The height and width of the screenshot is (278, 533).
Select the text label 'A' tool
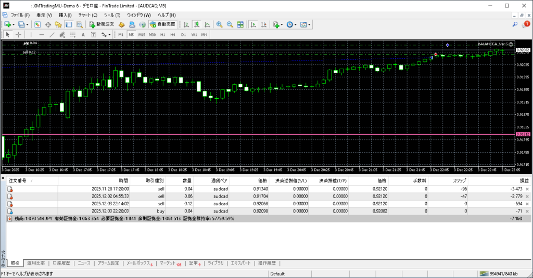click(x=84, y=35)
